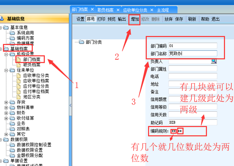234x166 pixels.
Task: Click the 对照表 folder in tree
Action: point(23,129)
